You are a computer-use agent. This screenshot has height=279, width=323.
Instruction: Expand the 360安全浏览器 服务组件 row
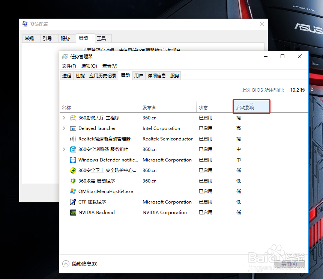64,149
